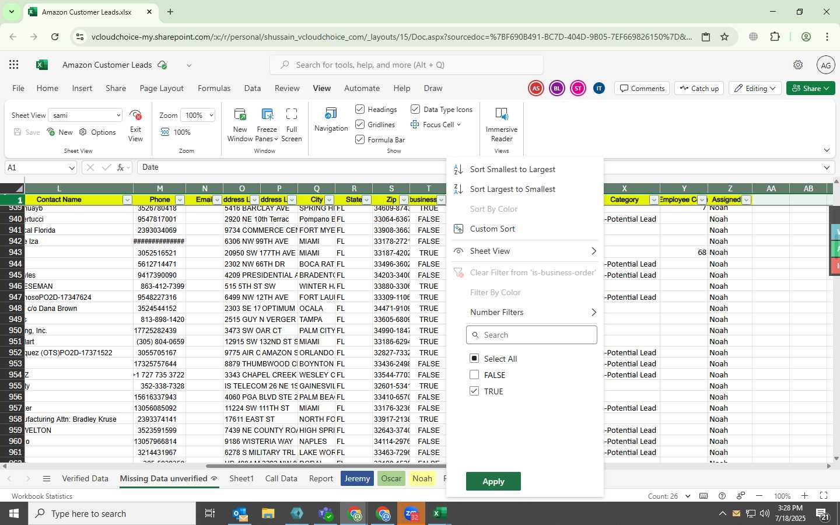Open Windows Task View

tap(210, 514)
